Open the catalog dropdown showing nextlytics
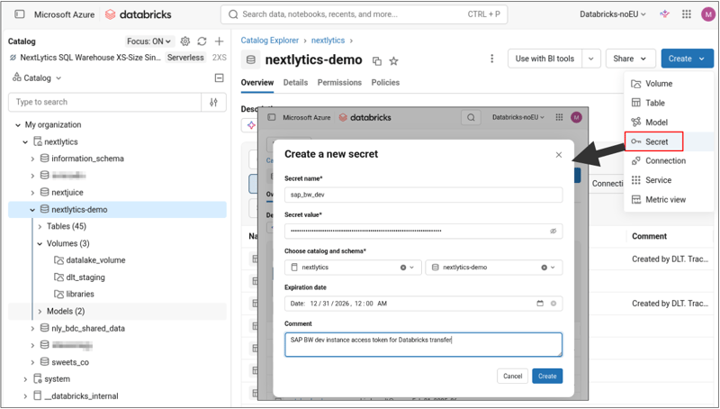The image size is (720, 409). tap(353, 268)
